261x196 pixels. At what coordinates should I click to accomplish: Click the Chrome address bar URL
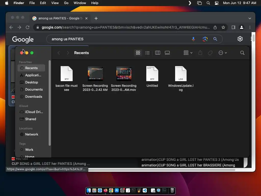126,27
